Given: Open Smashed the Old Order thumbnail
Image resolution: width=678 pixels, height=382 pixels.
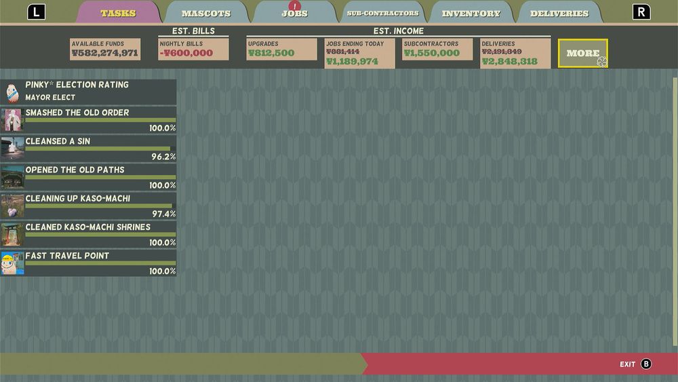Looking at the screenshot, I should (x=12, y=120).
